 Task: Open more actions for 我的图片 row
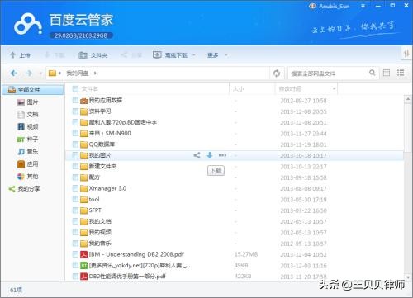[x=222, y=155]
